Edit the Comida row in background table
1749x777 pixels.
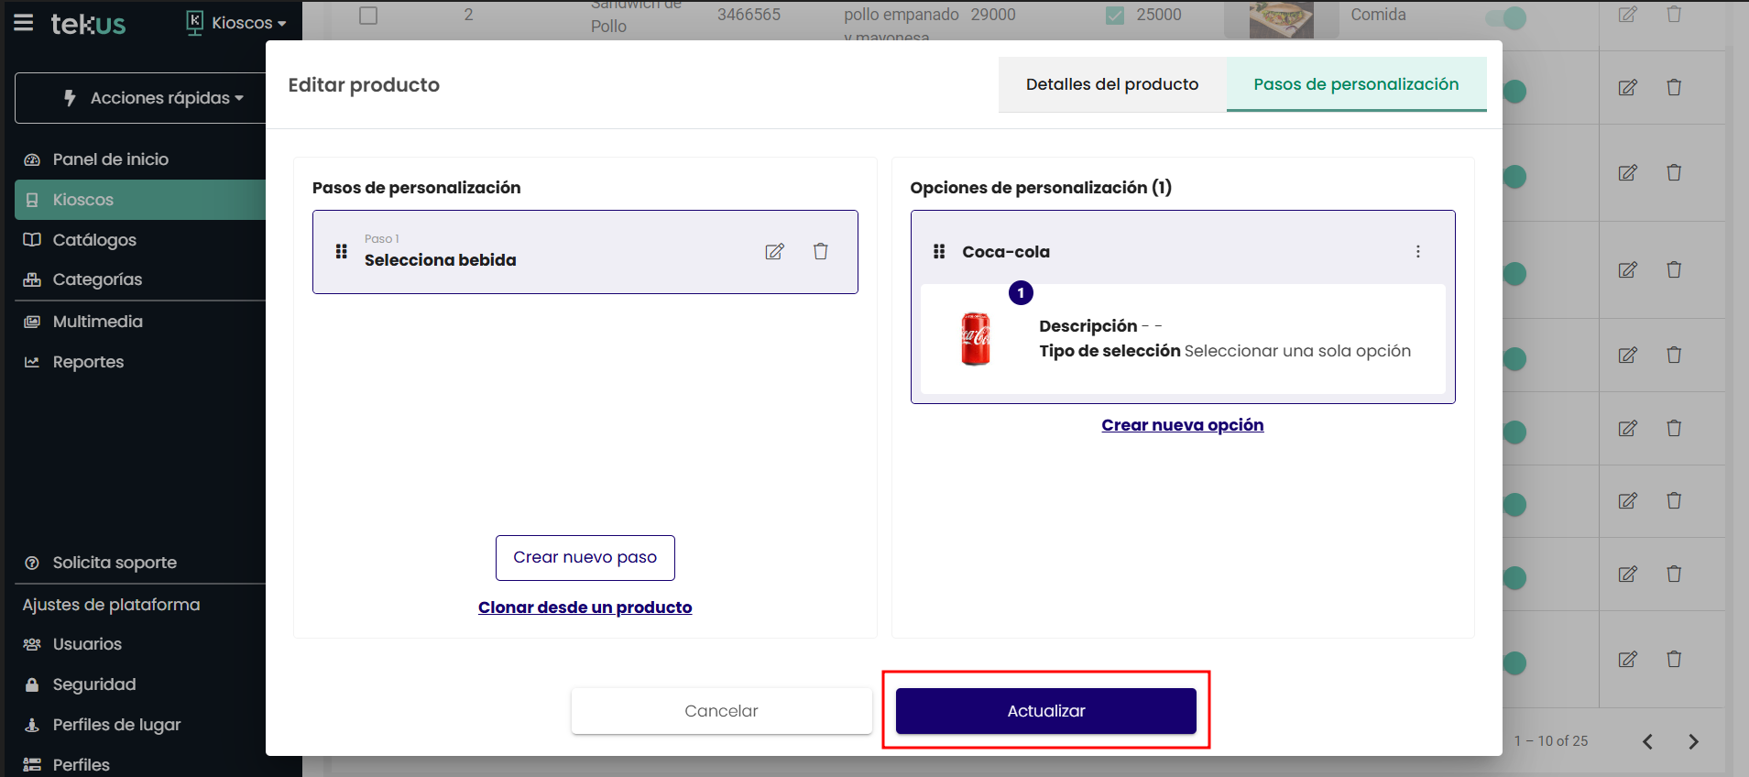click(x=1628, y=15)
